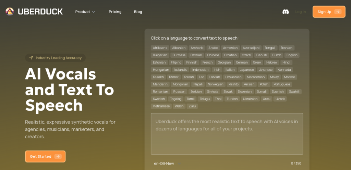Screen dimensions: 351x170
Task: Select Chinese language
Action: click(213, 55)
